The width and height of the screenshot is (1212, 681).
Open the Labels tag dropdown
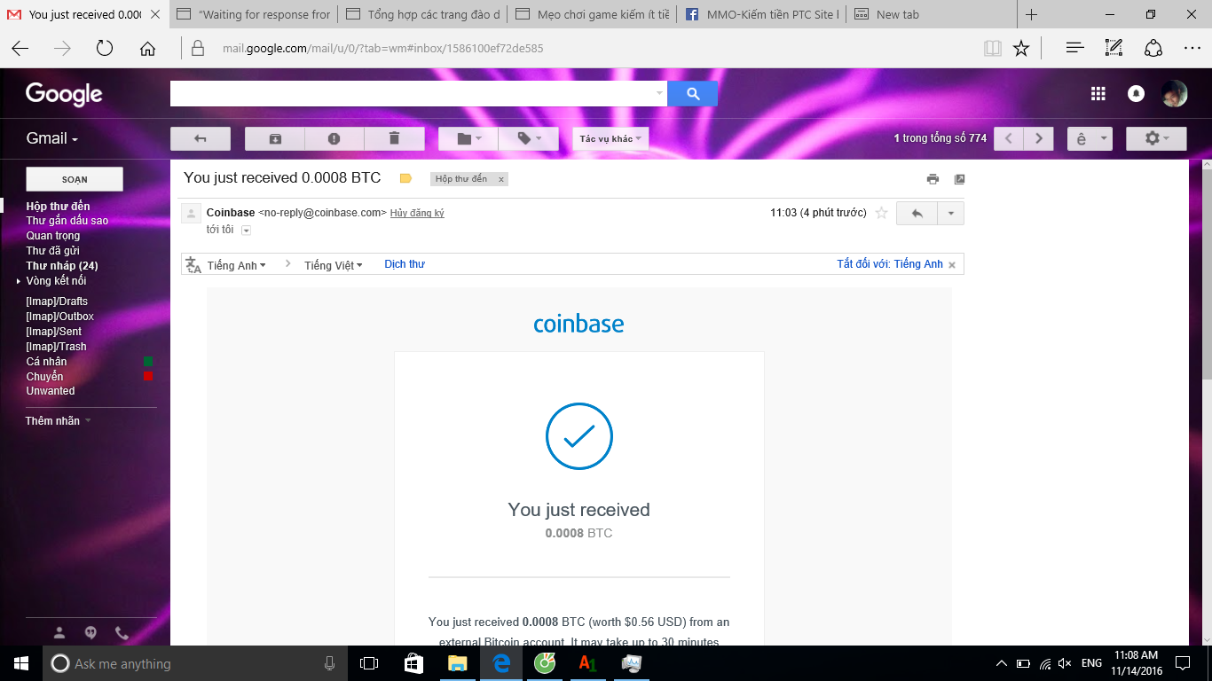pyautogui.click(x=528, y=138)
